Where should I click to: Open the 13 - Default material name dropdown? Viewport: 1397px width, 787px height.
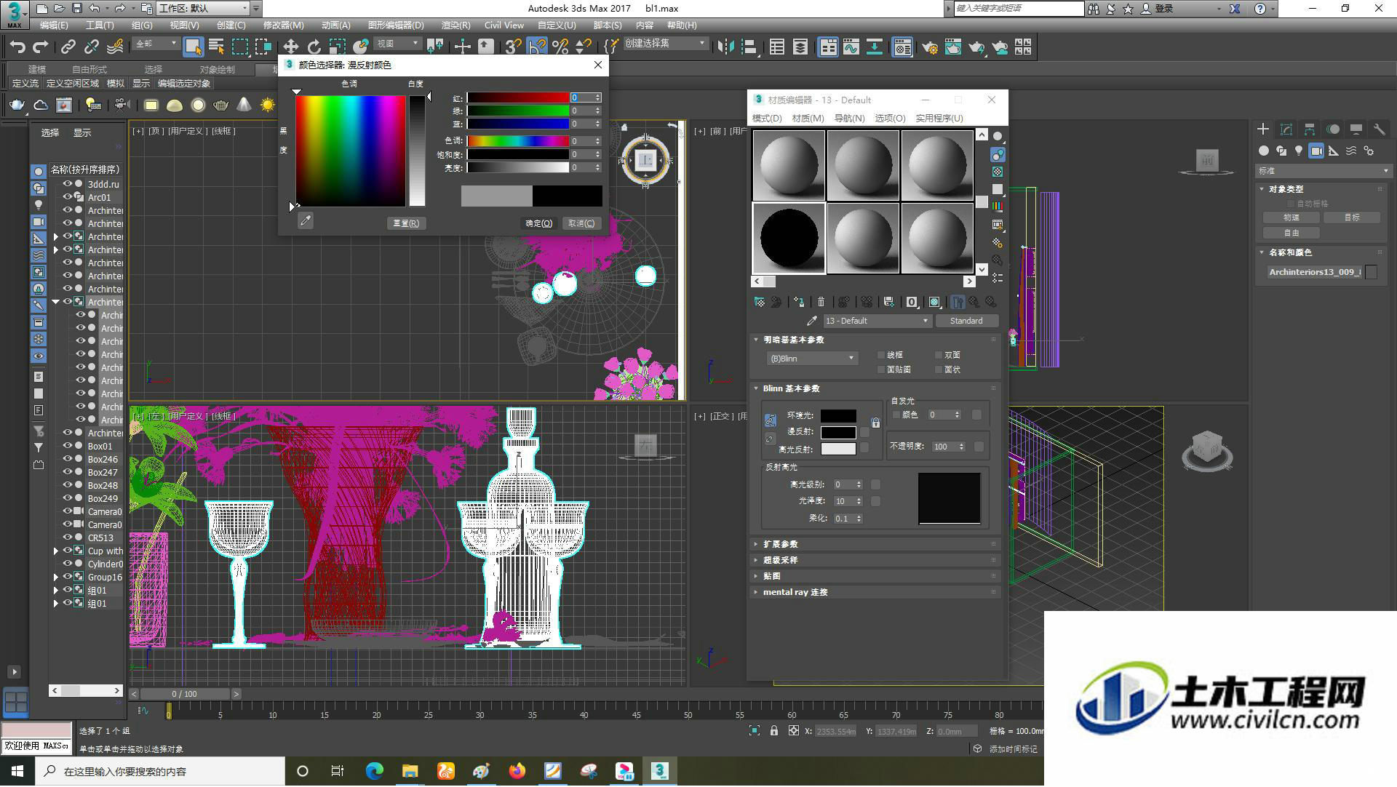(877, 321)
